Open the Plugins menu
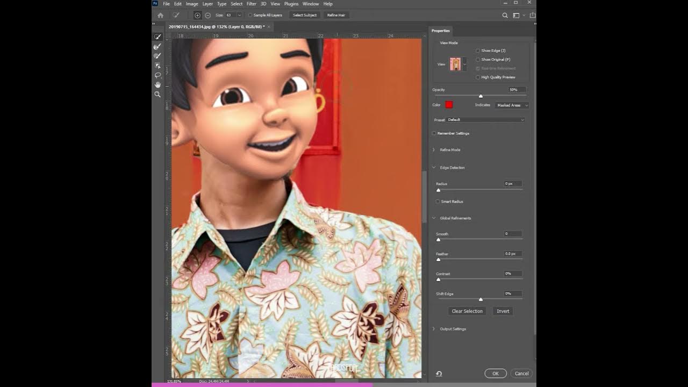Screen dimensions: 688x387 click(291, 4)
